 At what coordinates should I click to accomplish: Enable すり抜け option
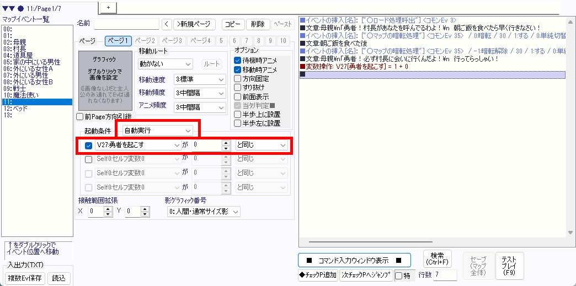(x=238, y=87)
